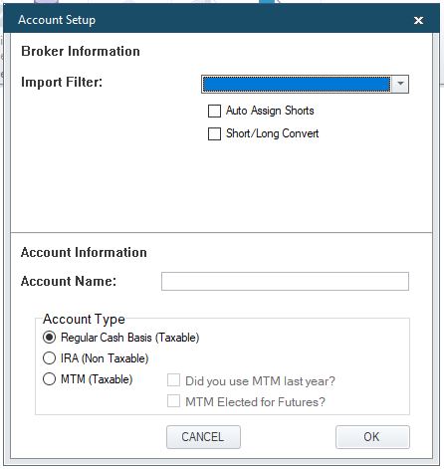This screenshot has width=444, height=469.
Task: Confirm the setup with OK button
Action: click(x=372, y=437)
